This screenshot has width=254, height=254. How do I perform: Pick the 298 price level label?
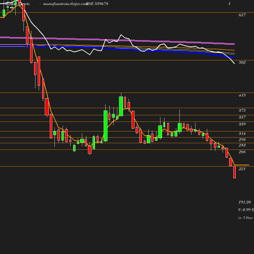242,140
